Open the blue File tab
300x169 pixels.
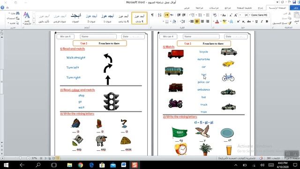click(x=295, y=8)
